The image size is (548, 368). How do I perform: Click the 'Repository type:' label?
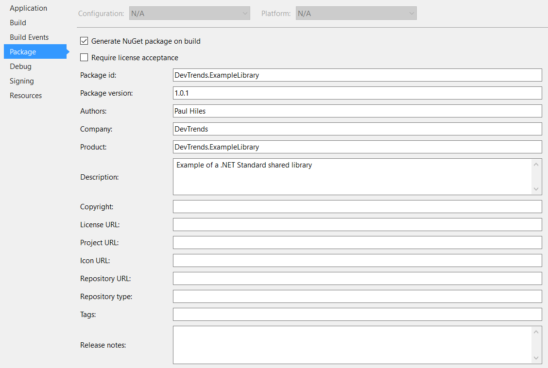click(106, 297)
